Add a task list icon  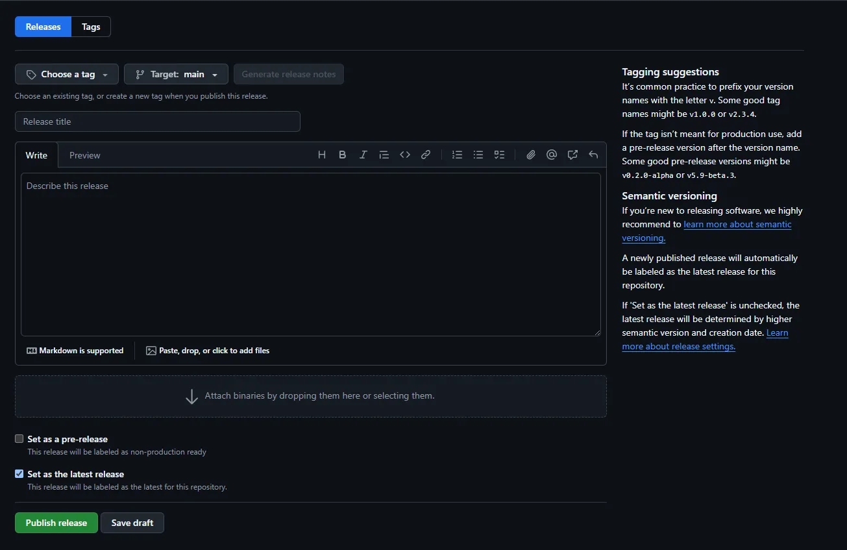499,155
